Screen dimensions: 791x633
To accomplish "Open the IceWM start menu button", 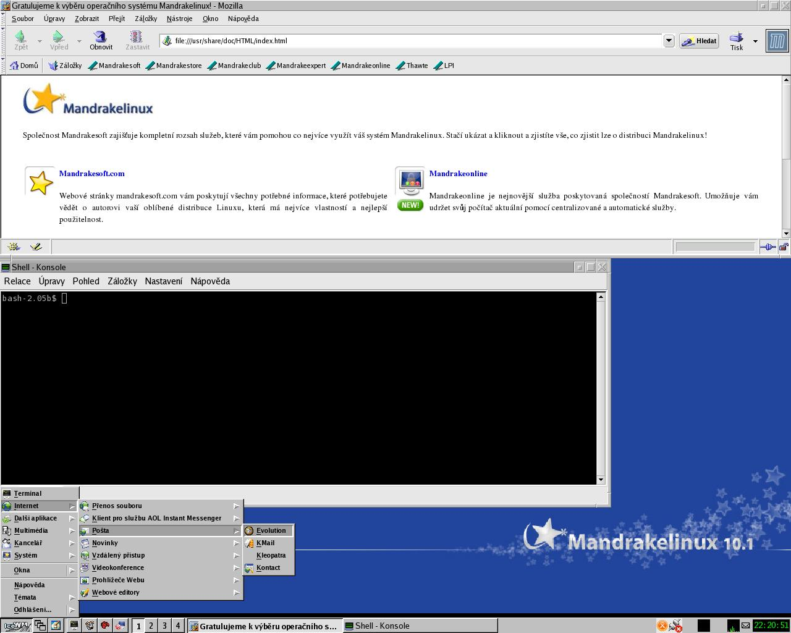I will pyautogui.click(x=16, y=626).
